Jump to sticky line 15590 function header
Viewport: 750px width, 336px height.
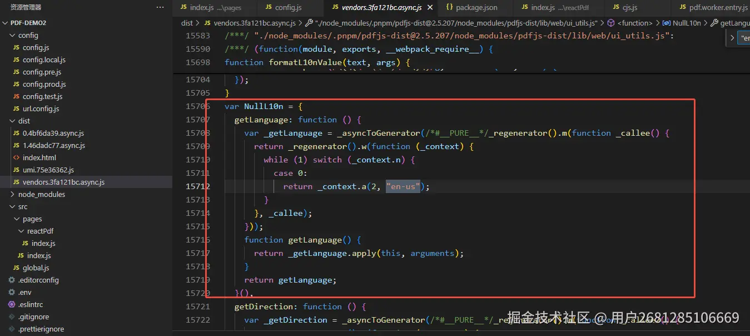coord(359,49)
